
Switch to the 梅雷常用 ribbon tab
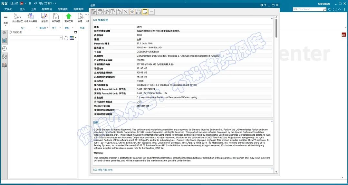coord(47,9)
